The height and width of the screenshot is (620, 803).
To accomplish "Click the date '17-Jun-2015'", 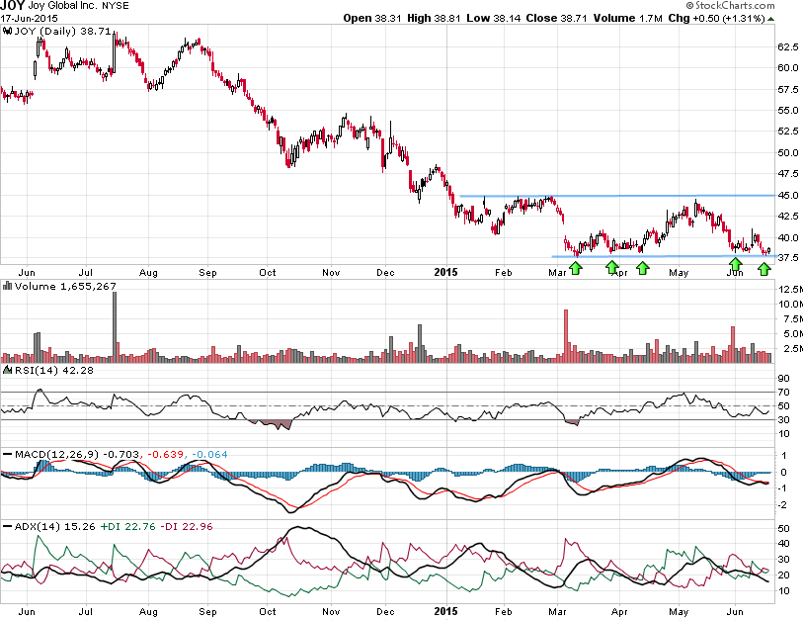I will pos(29,19).
